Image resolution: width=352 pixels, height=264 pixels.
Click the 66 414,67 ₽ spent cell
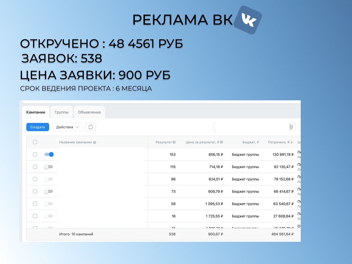point(284,191)
